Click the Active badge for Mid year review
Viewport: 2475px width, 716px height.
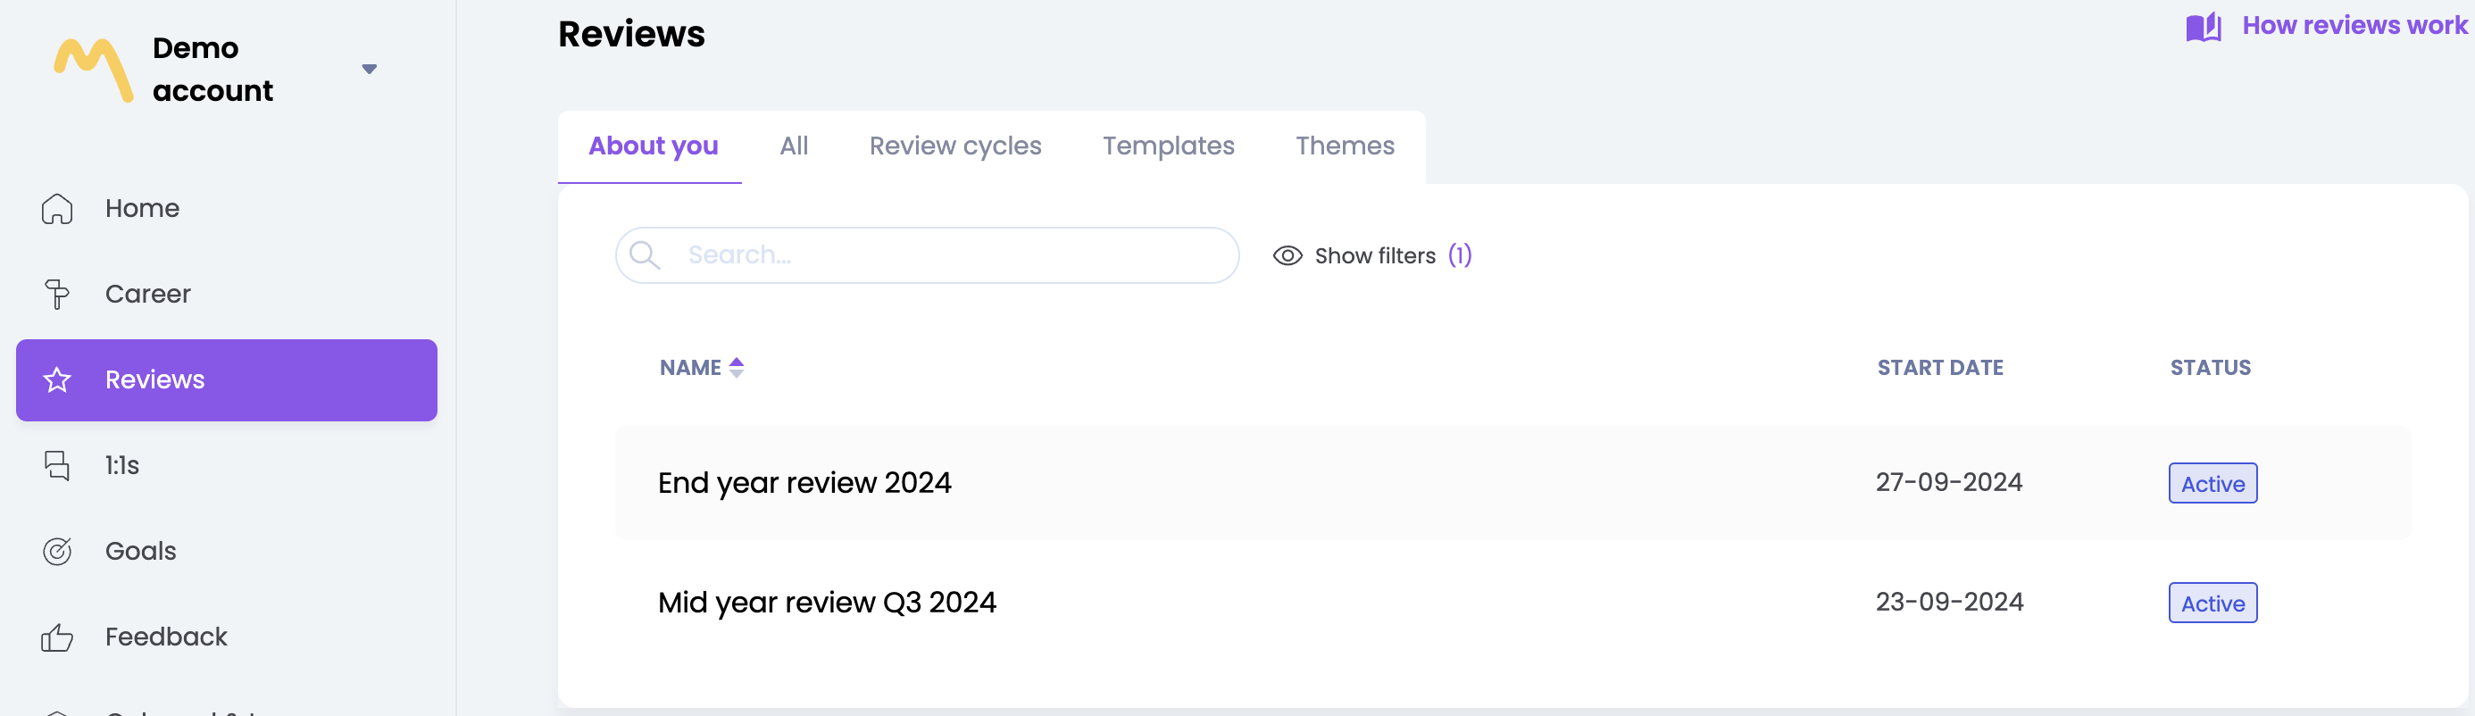point(2212,604)
